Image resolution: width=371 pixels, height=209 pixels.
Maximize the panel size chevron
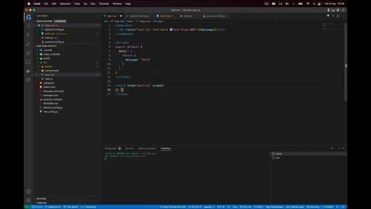coord(339,149)
